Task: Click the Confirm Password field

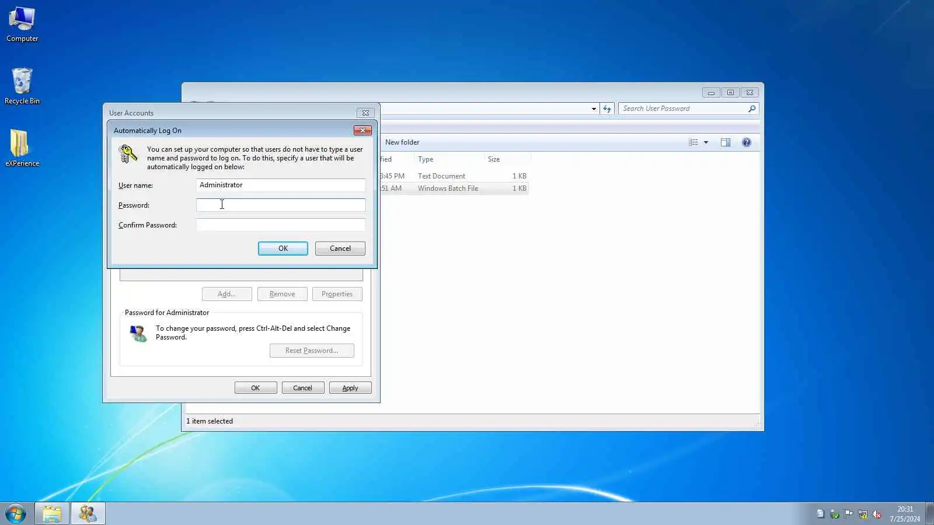Action: coord(281,225)
